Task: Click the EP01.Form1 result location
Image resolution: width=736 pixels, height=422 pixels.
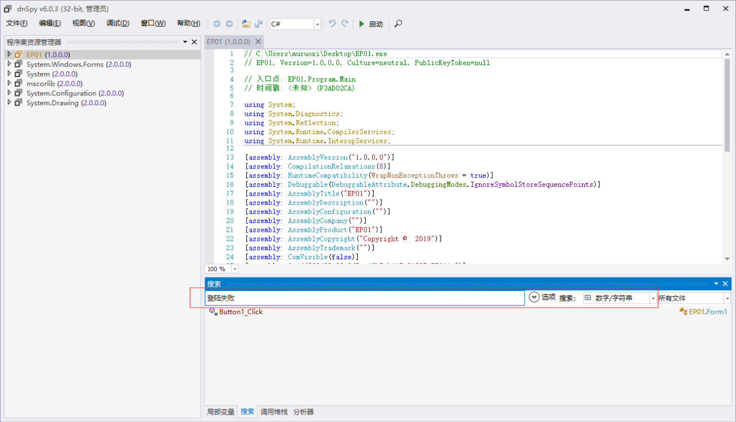Action: tap(708, 312)
